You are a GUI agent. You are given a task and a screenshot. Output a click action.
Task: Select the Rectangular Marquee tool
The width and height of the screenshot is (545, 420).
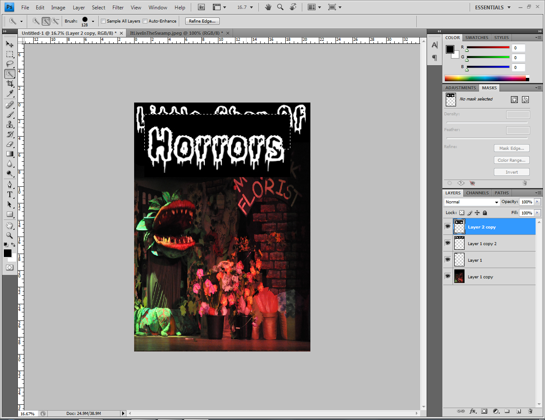point(10,54)
